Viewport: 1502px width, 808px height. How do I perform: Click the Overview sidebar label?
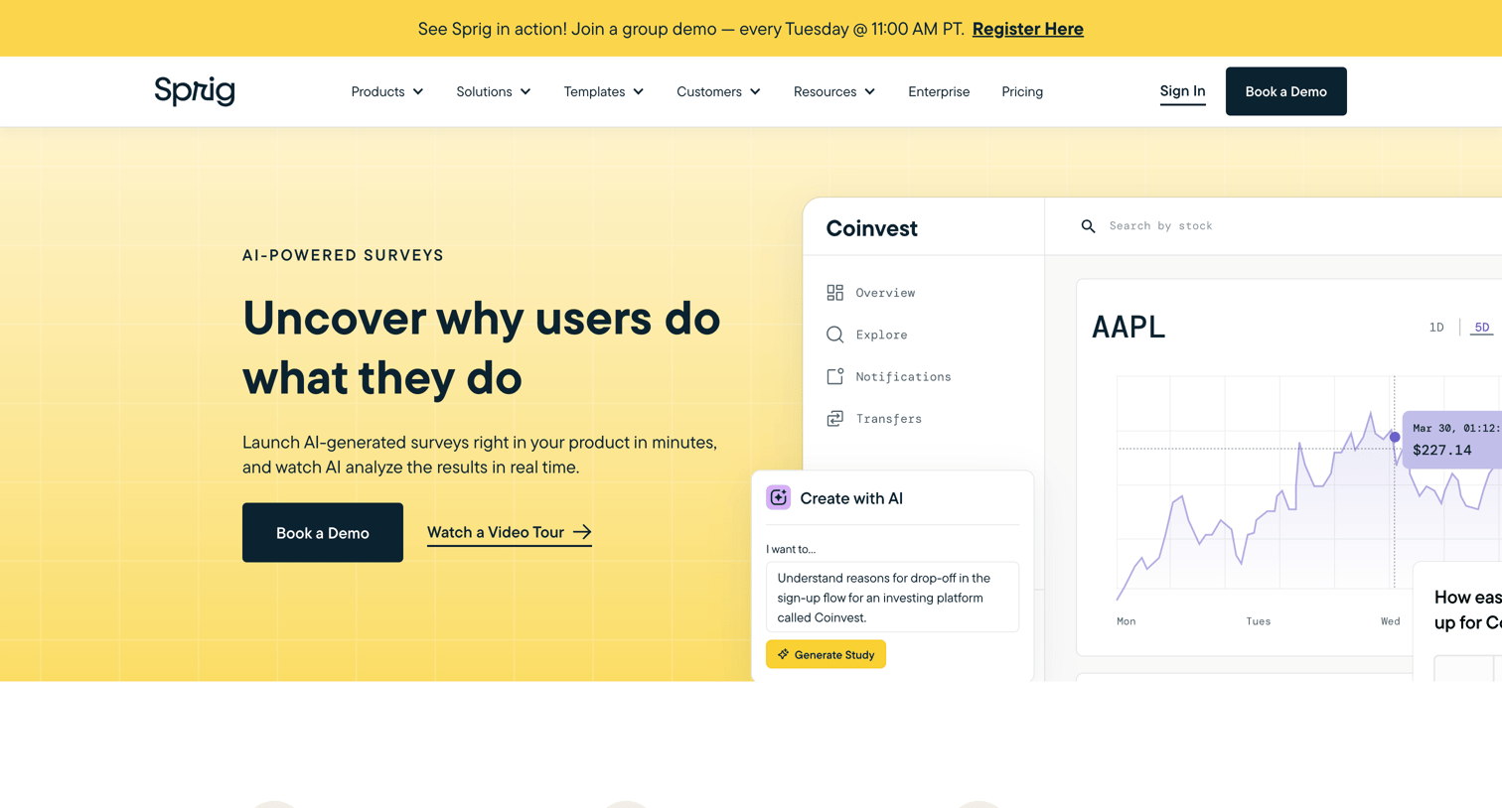[x=885, y=293]
